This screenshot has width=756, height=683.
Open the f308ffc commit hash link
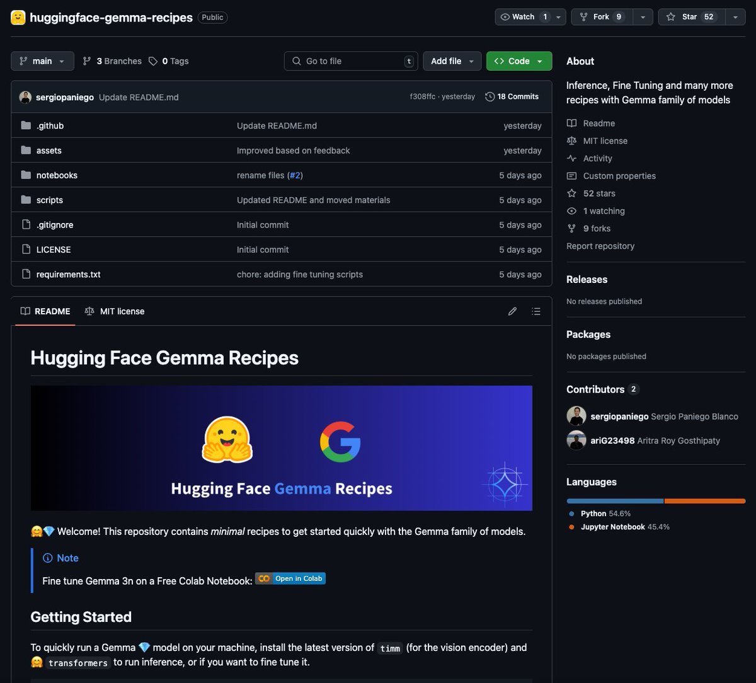[423, 97]
